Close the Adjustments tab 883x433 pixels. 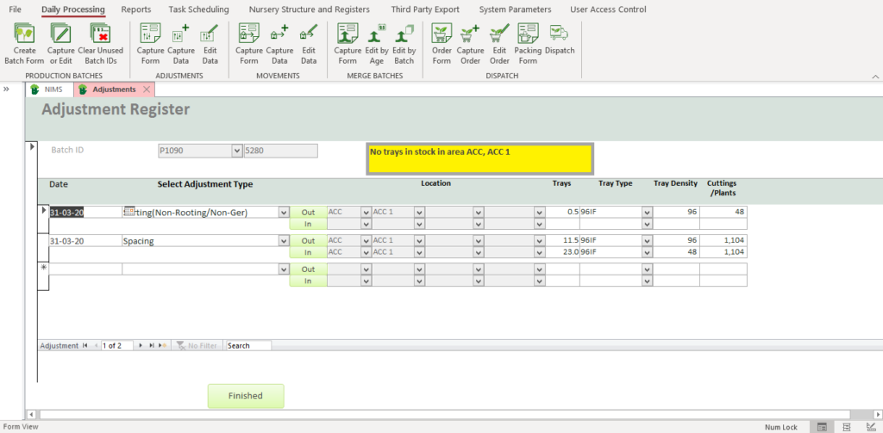tap(147, 90)
